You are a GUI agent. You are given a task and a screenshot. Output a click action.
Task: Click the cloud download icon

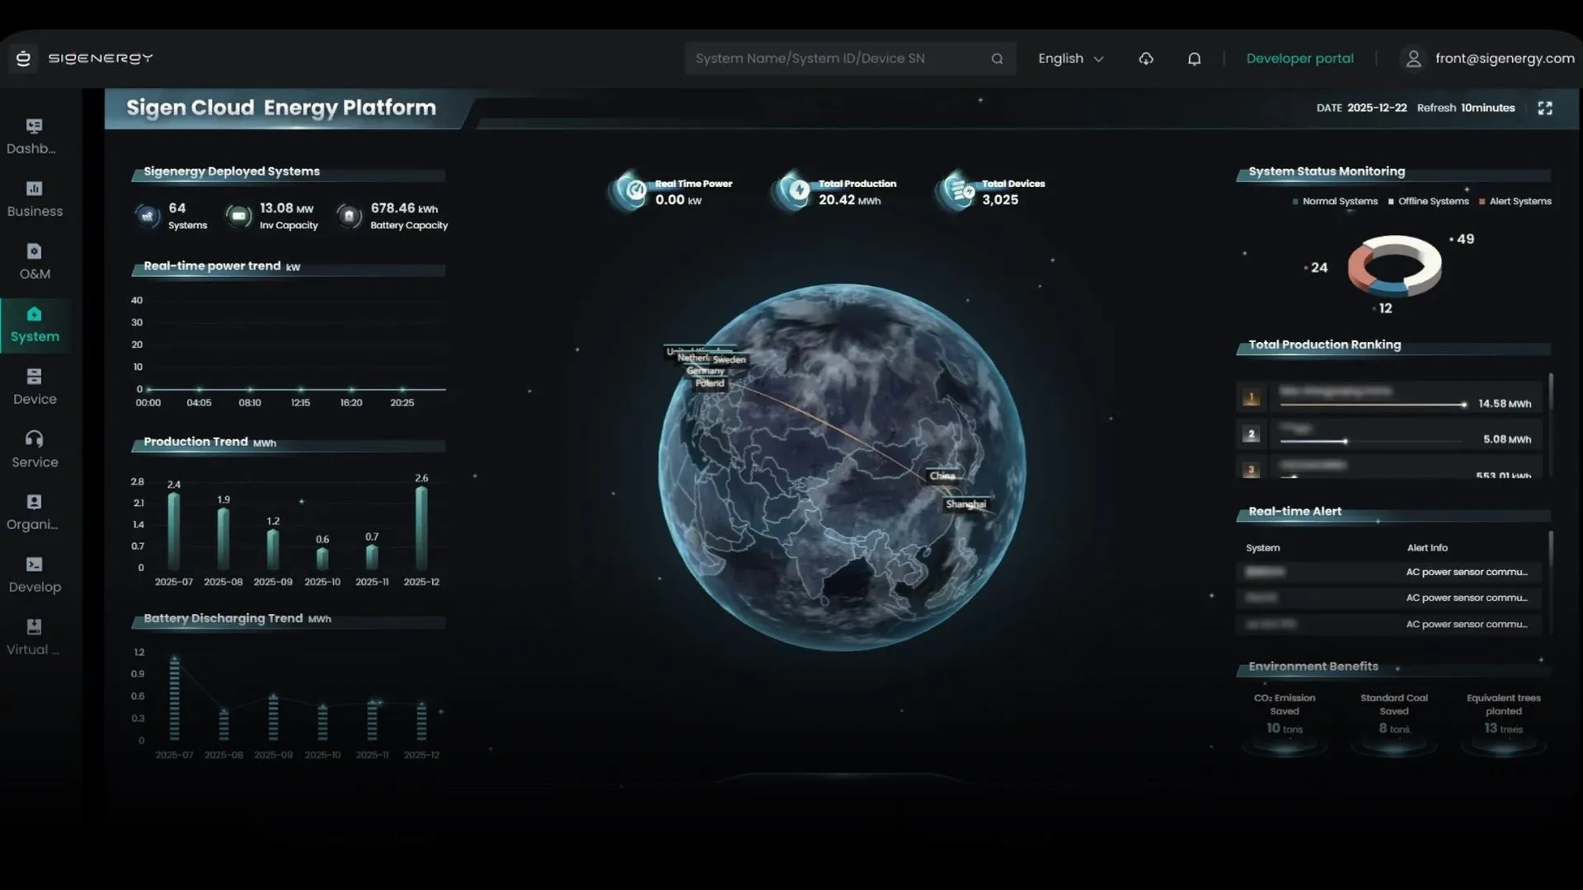[1145, 59]
